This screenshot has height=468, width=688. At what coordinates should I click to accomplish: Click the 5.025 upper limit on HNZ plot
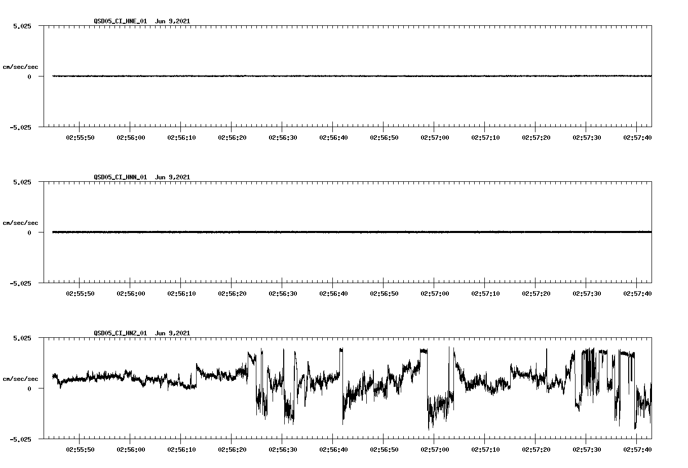coord(22,338)
